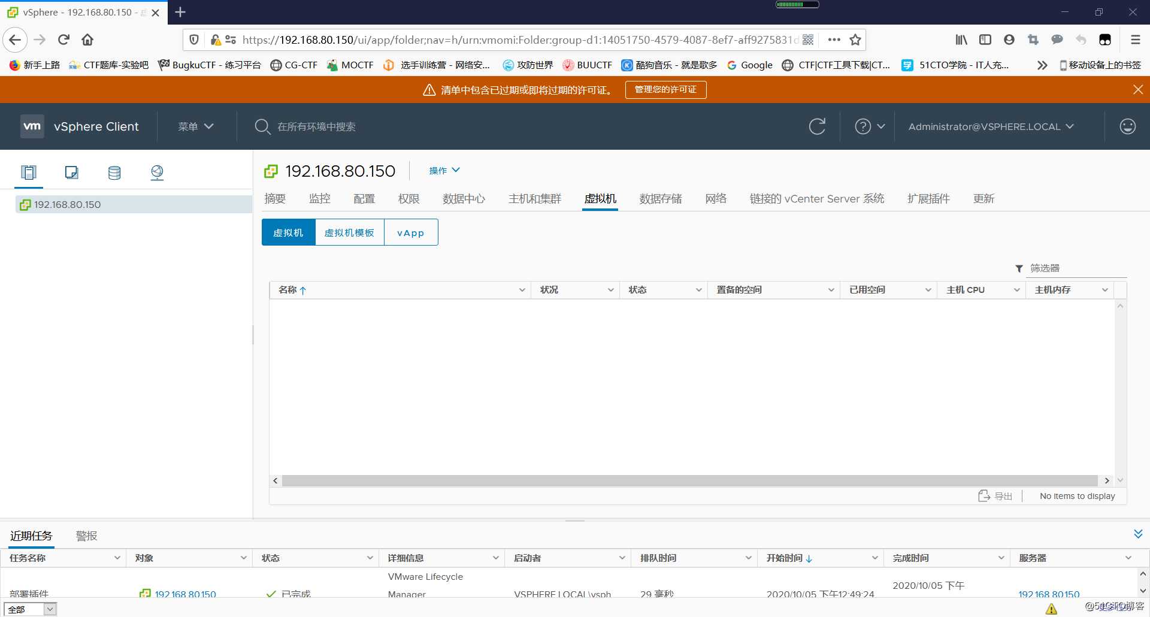Switch to the 更新 tab
This screenshot has width=1150, height=617.
(x=983, y=199)
